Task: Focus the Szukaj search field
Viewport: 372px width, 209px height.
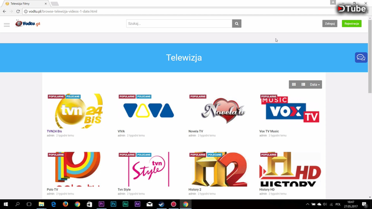Action: coord(179,23)
